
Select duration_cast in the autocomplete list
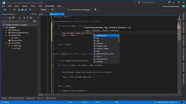pos(106,46)
